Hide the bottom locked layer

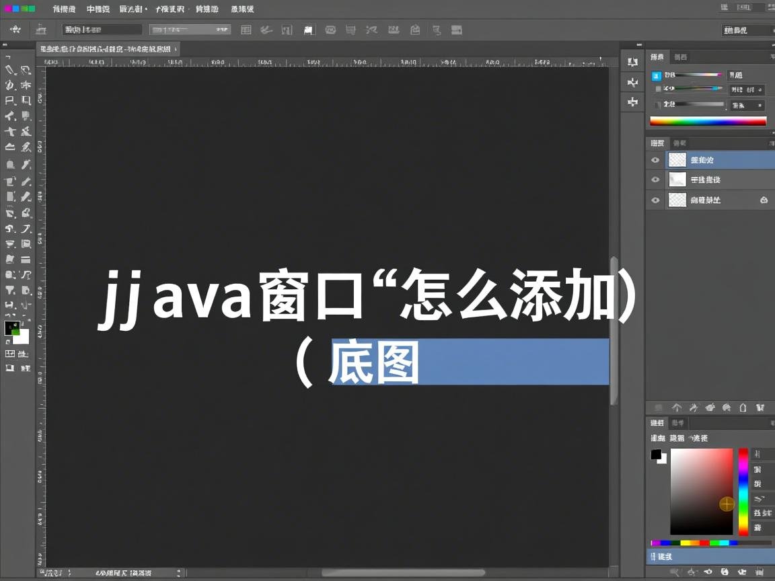[x=655, y=200]
